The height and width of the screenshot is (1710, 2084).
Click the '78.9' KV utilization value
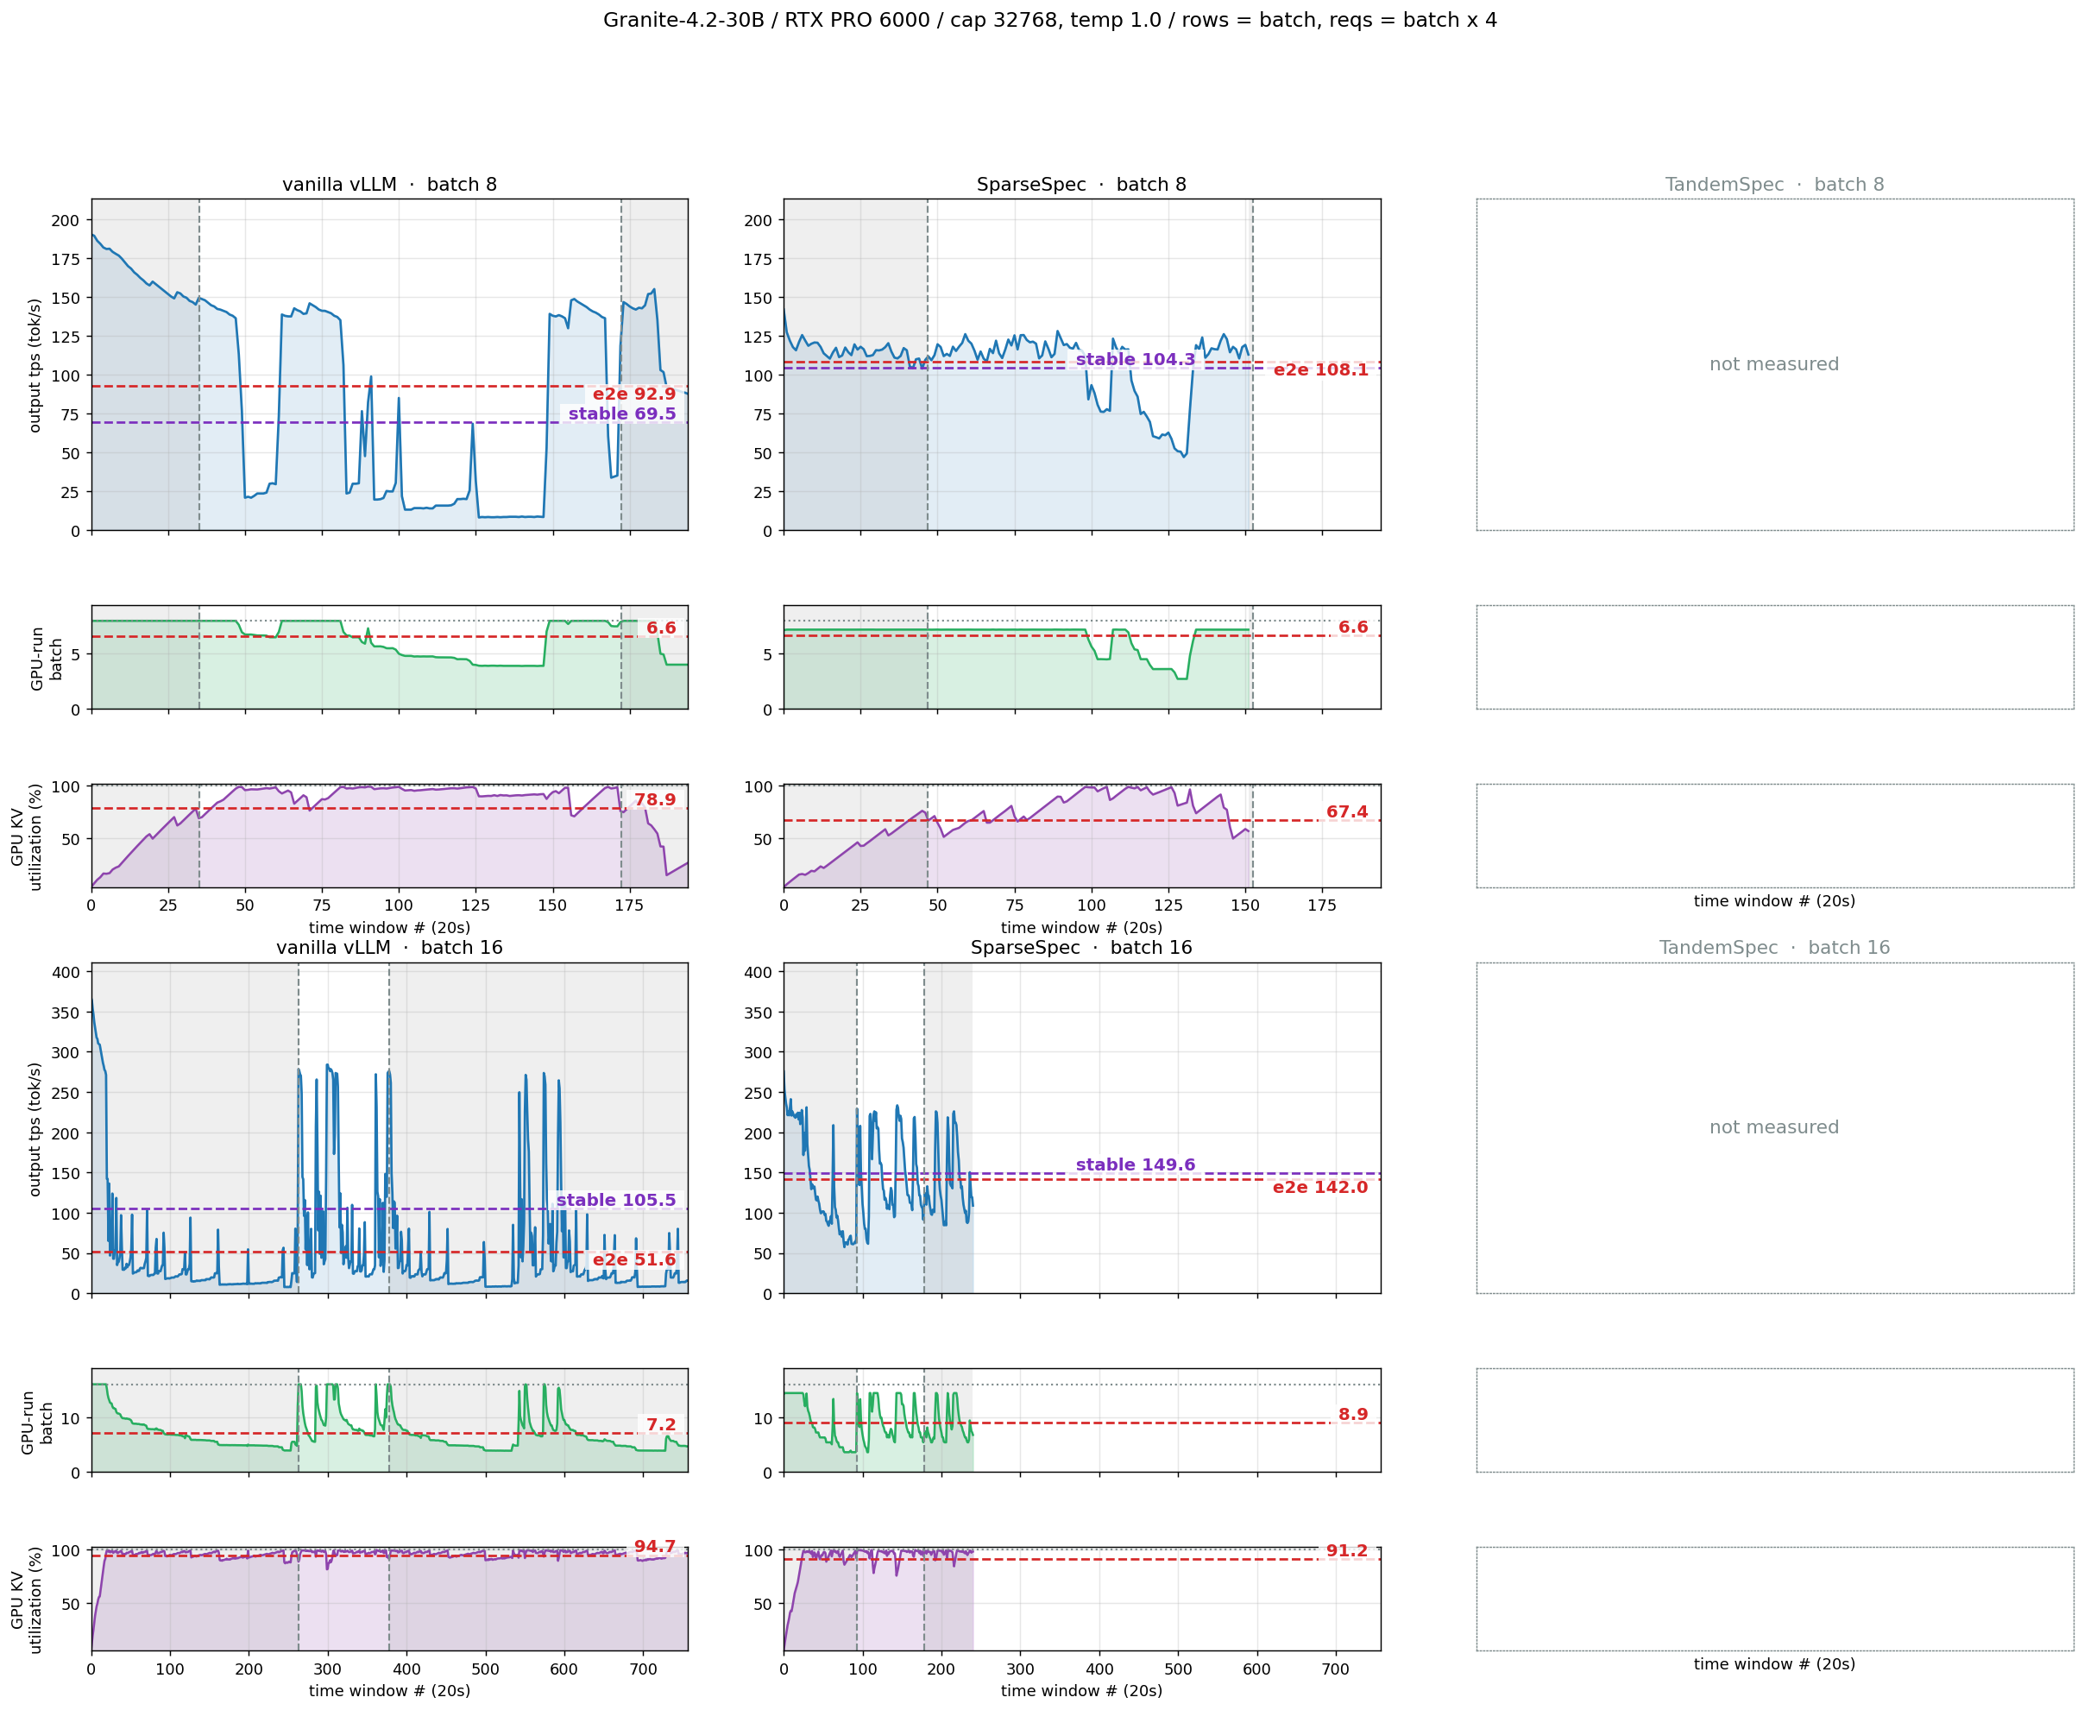pyautogui.click(x=654, y=800)
